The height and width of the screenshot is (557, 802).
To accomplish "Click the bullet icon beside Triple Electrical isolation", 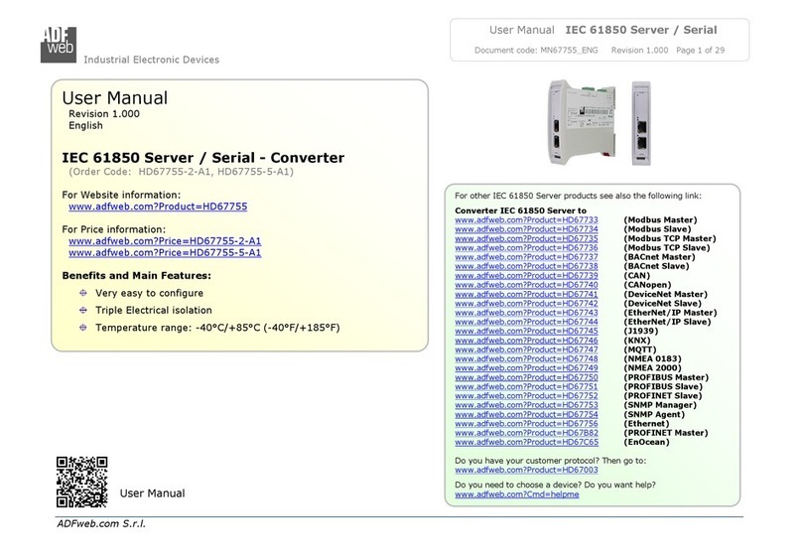I will 82,310.
